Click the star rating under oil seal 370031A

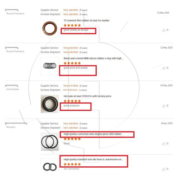(72, 101)
